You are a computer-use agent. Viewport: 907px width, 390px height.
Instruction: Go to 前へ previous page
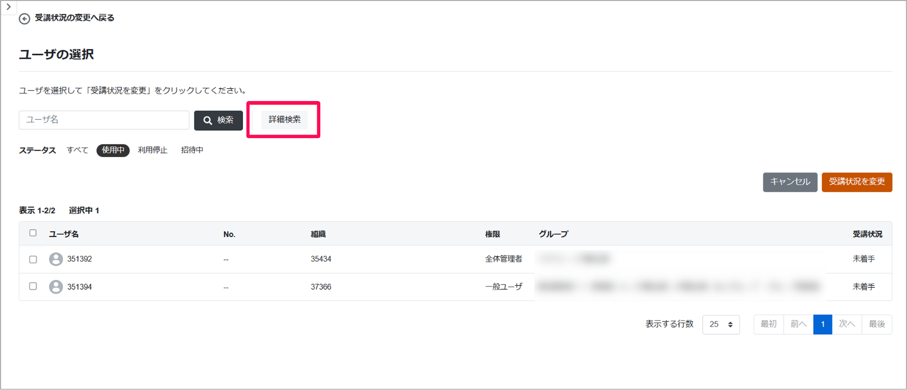click(799, 324)
